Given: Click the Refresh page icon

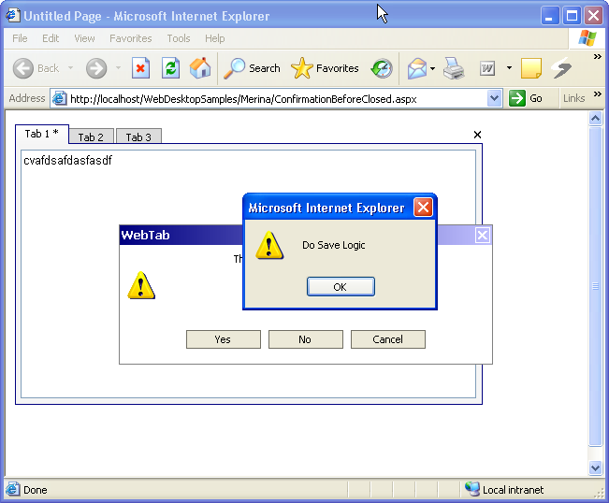Looking at the screenshot, I should point(170,68).
